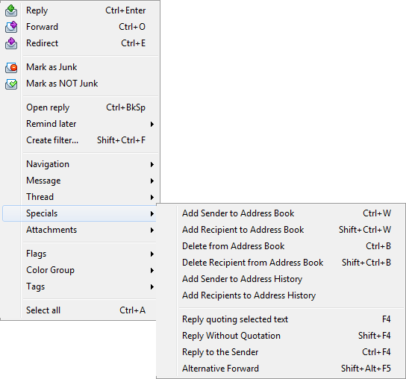
Task: Click the Mark as Junk icon
Action: pyautogui.click(x=11, y=67)
